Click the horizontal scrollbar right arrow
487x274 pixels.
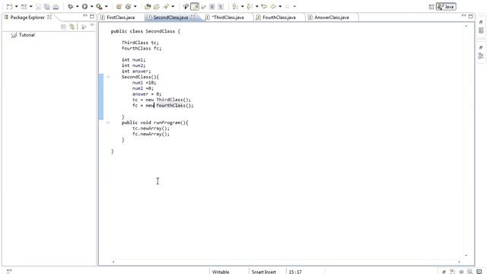(459, 262)
